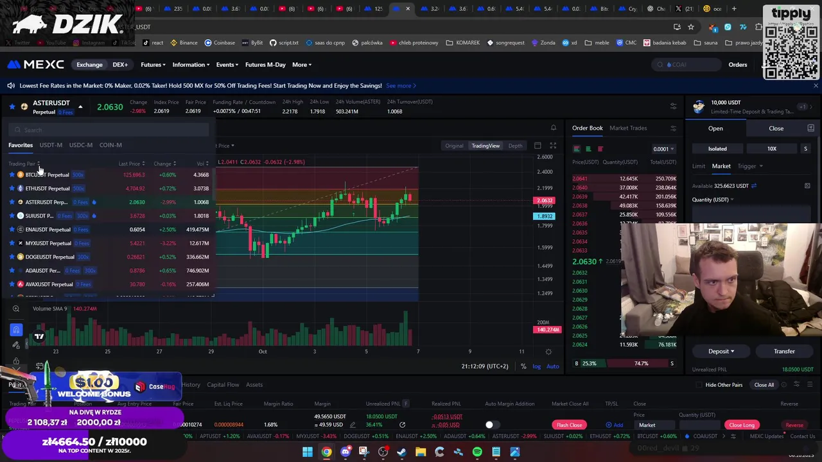This screenshot has height=462, width=822.
Task: Select the TradingView chart mode
Action: coord(485,146)
